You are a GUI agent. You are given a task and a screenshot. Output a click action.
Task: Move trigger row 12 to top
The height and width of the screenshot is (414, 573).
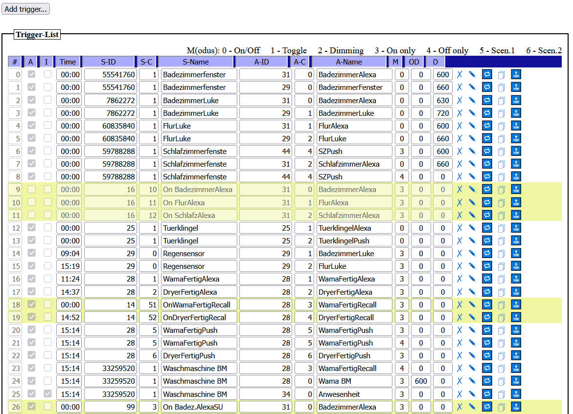(x=516, y=228)
